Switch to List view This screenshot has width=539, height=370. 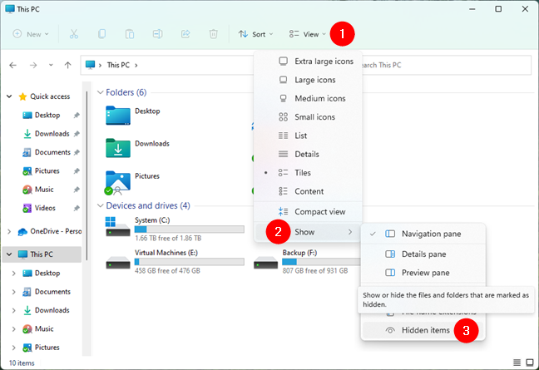308,136
